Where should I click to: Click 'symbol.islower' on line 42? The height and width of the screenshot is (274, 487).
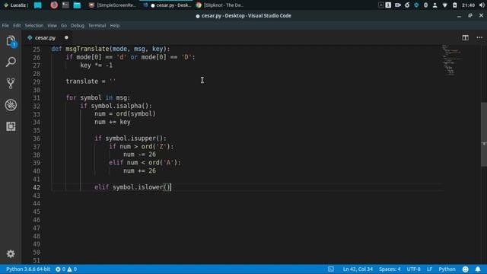pyautogui.click(x=138, y=187)
